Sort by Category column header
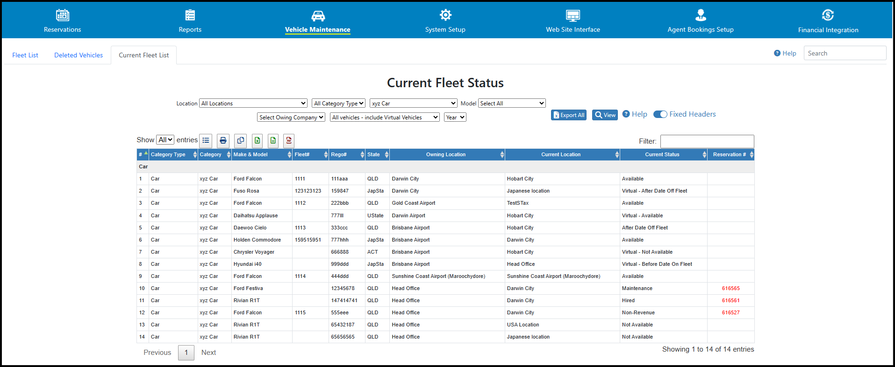Viewport: 895px width, 367px height. (x=215, y=154)
